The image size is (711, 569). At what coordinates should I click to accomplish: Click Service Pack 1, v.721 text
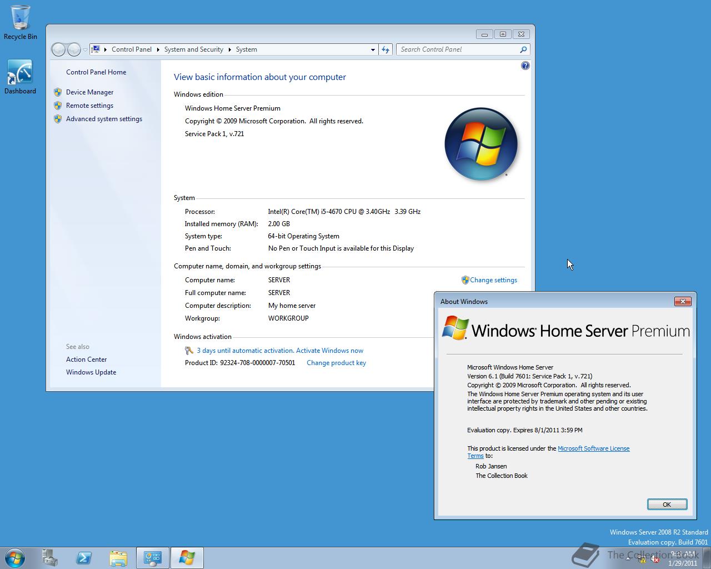(x=214, y=134)
